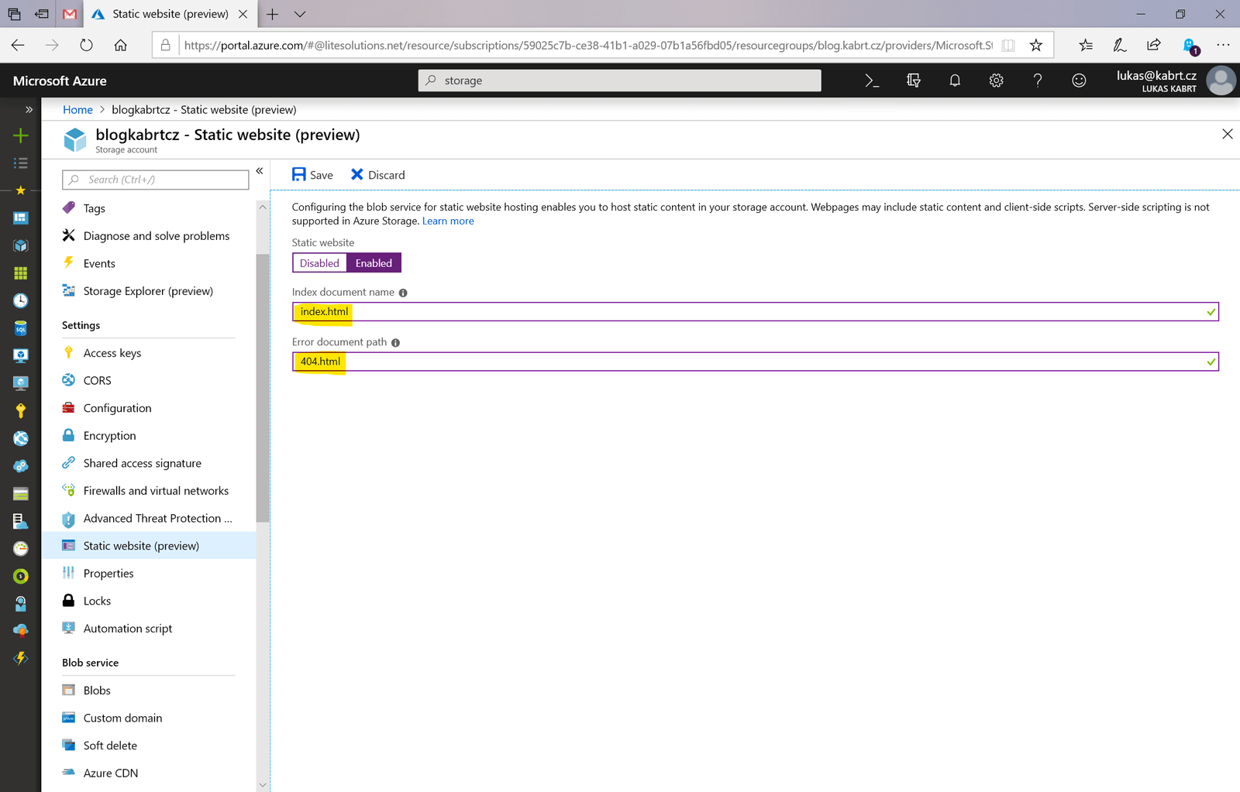Open directory and subscription filter icon
Viewport: 1240px width, 792px height.
tap(914, 81)
